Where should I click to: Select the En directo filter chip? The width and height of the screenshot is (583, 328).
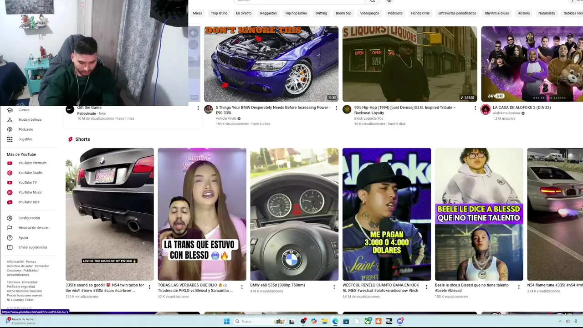244,13
